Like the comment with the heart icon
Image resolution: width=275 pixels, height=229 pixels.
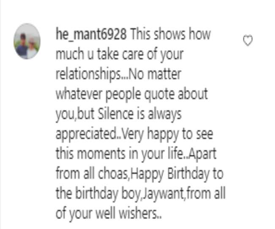pos(247,40)
